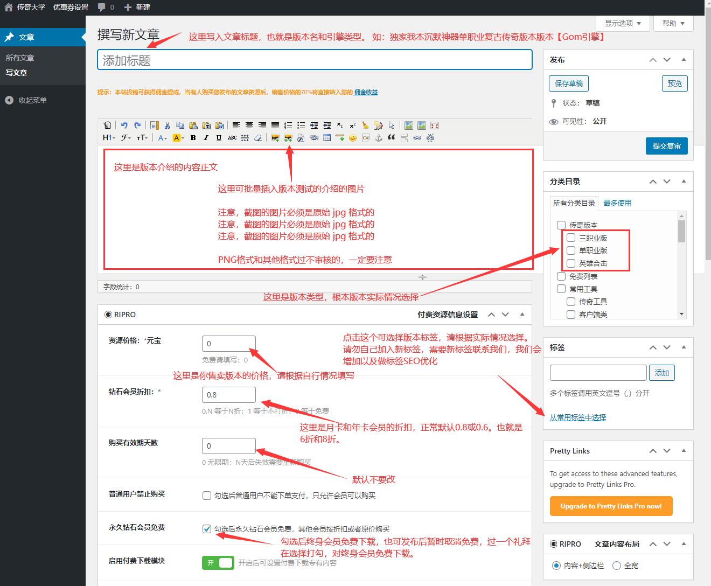Open the single image insert icon
Viewport: 711px width, 586px height.
(x=276, y=138)
